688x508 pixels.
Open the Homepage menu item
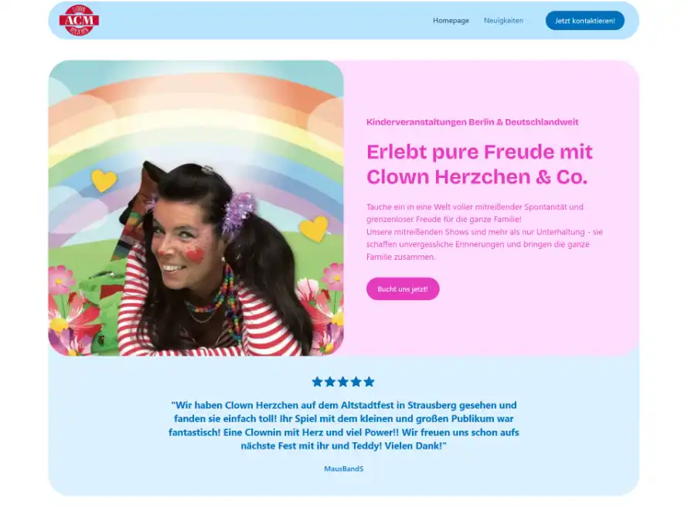click(x=451, y=21)
